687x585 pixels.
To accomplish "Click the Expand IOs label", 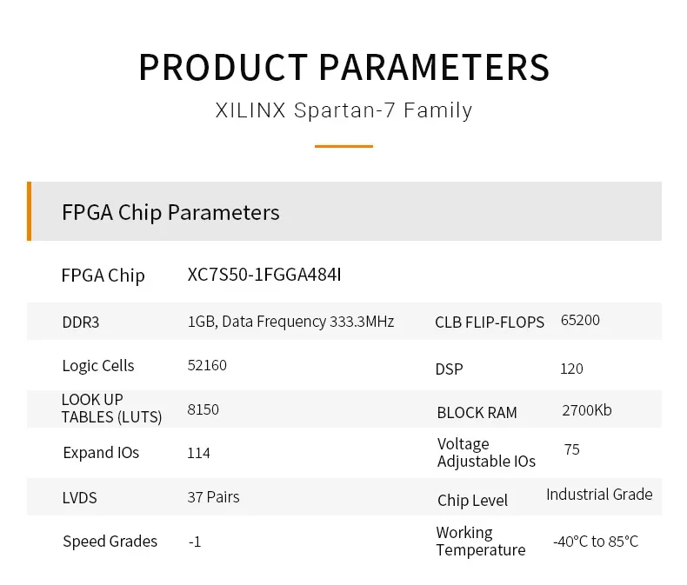I will 101,452.
